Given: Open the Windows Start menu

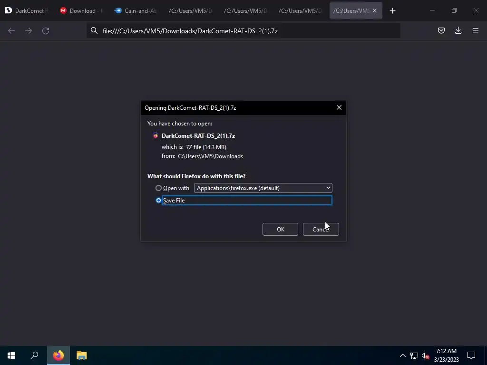Looking at the screenshot, I should (x=11, y=355).
